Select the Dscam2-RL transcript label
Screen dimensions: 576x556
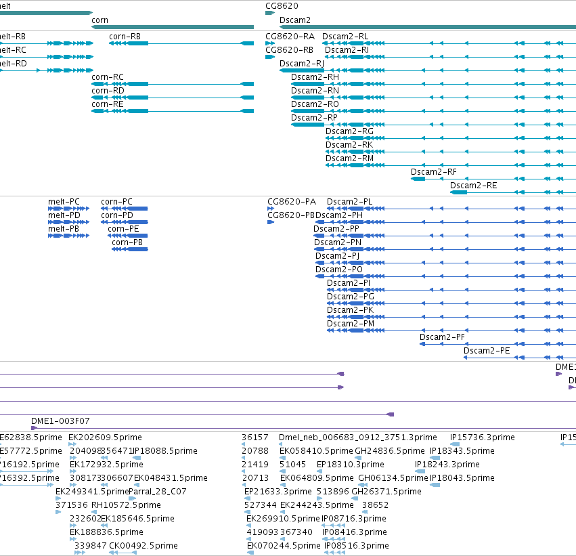[x=345, y=37]
